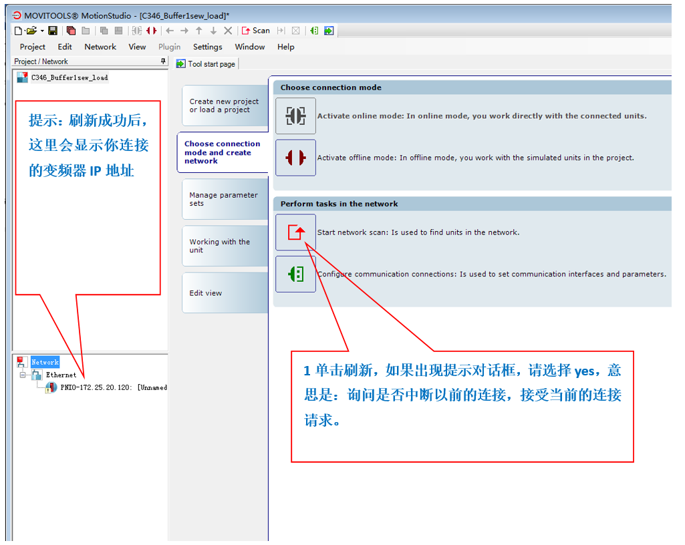
Task: Click the Save disk icon in toolbar
Action: point(53,31)
